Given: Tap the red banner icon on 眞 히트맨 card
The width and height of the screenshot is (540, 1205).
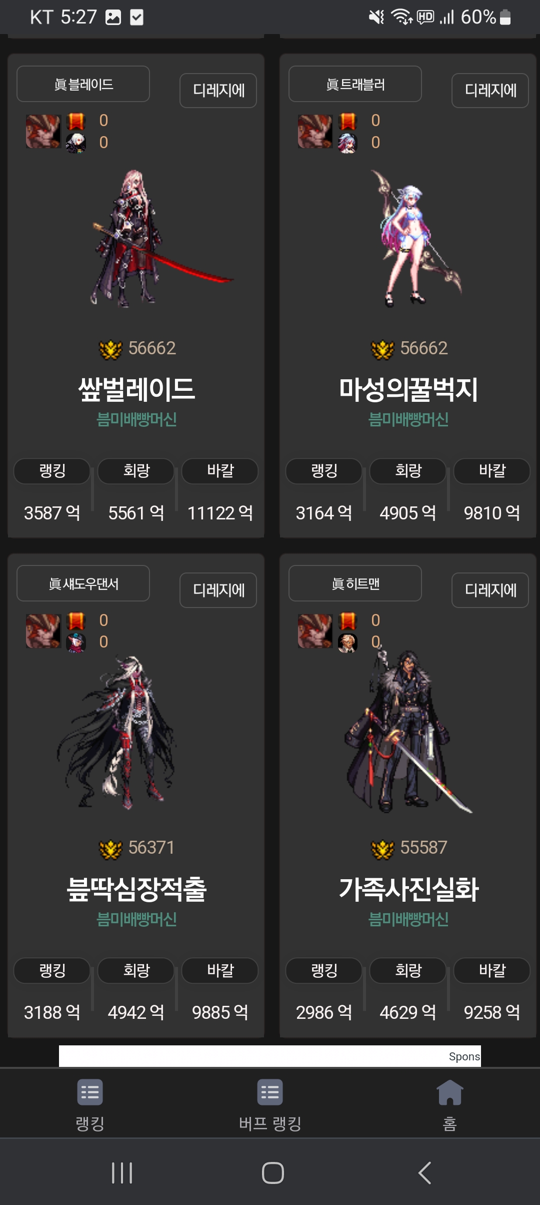Looking at the screenshot, I should pyautogui.click(x=347, y=622).
